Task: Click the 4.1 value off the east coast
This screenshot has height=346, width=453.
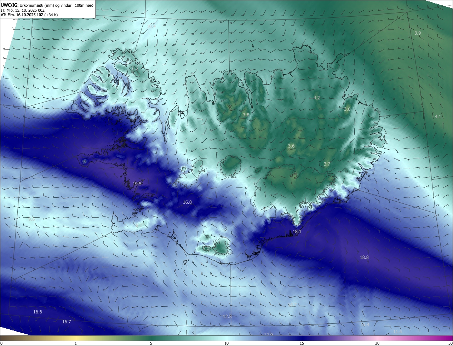Action: point(438,117)
